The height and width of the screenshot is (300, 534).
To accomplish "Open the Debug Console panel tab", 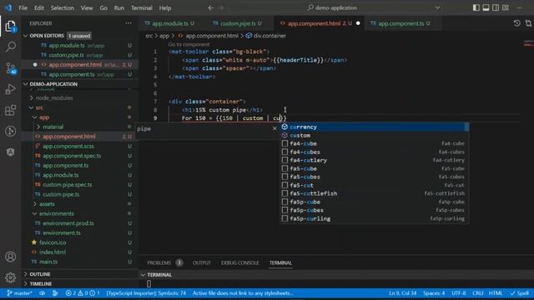I will pos(240,263).
